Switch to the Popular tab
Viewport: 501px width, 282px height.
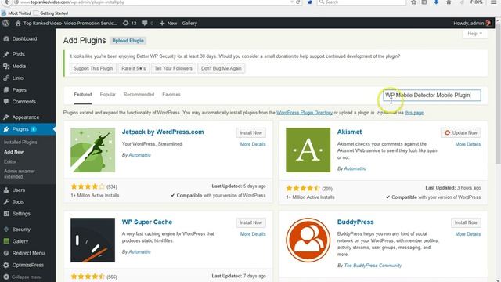108,95
